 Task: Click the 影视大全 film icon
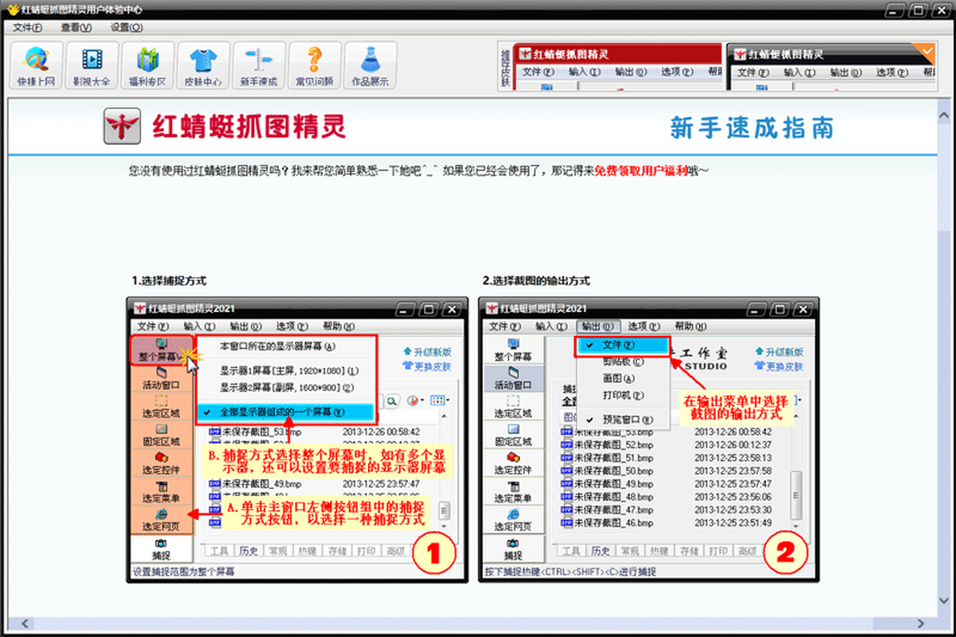92,65
